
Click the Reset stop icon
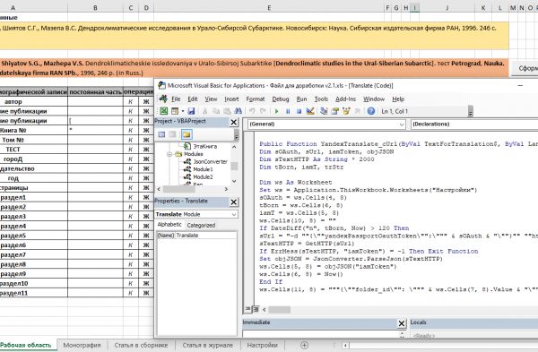[x=299, y=111]
